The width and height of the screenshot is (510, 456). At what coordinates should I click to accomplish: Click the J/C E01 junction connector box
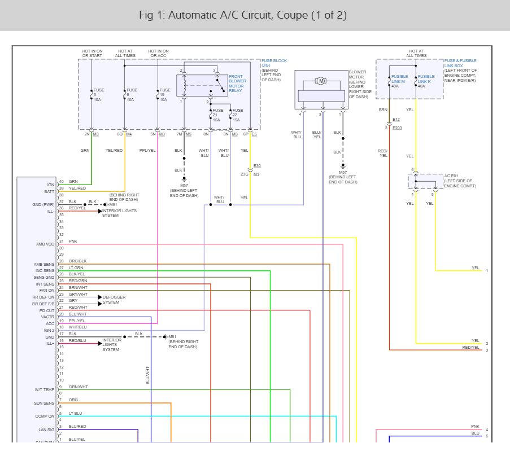(x=425, y=181)
